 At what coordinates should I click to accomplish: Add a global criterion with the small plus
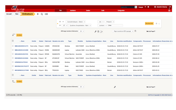pos(63,22)
